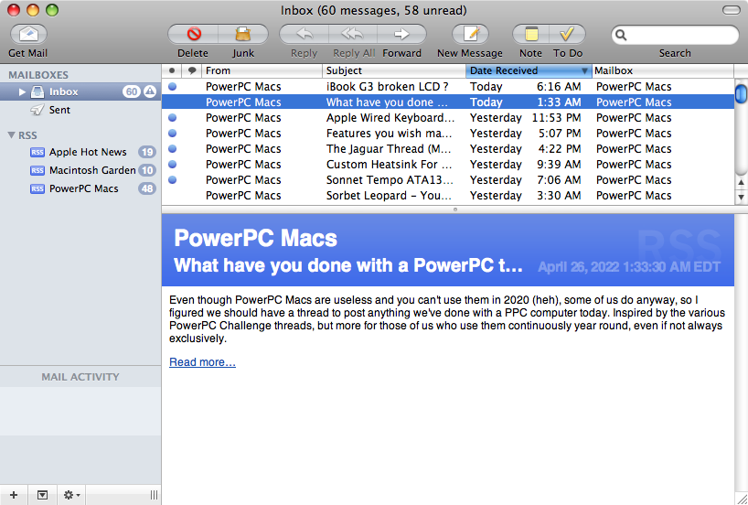Sort messages by From column

click(262, 70)
